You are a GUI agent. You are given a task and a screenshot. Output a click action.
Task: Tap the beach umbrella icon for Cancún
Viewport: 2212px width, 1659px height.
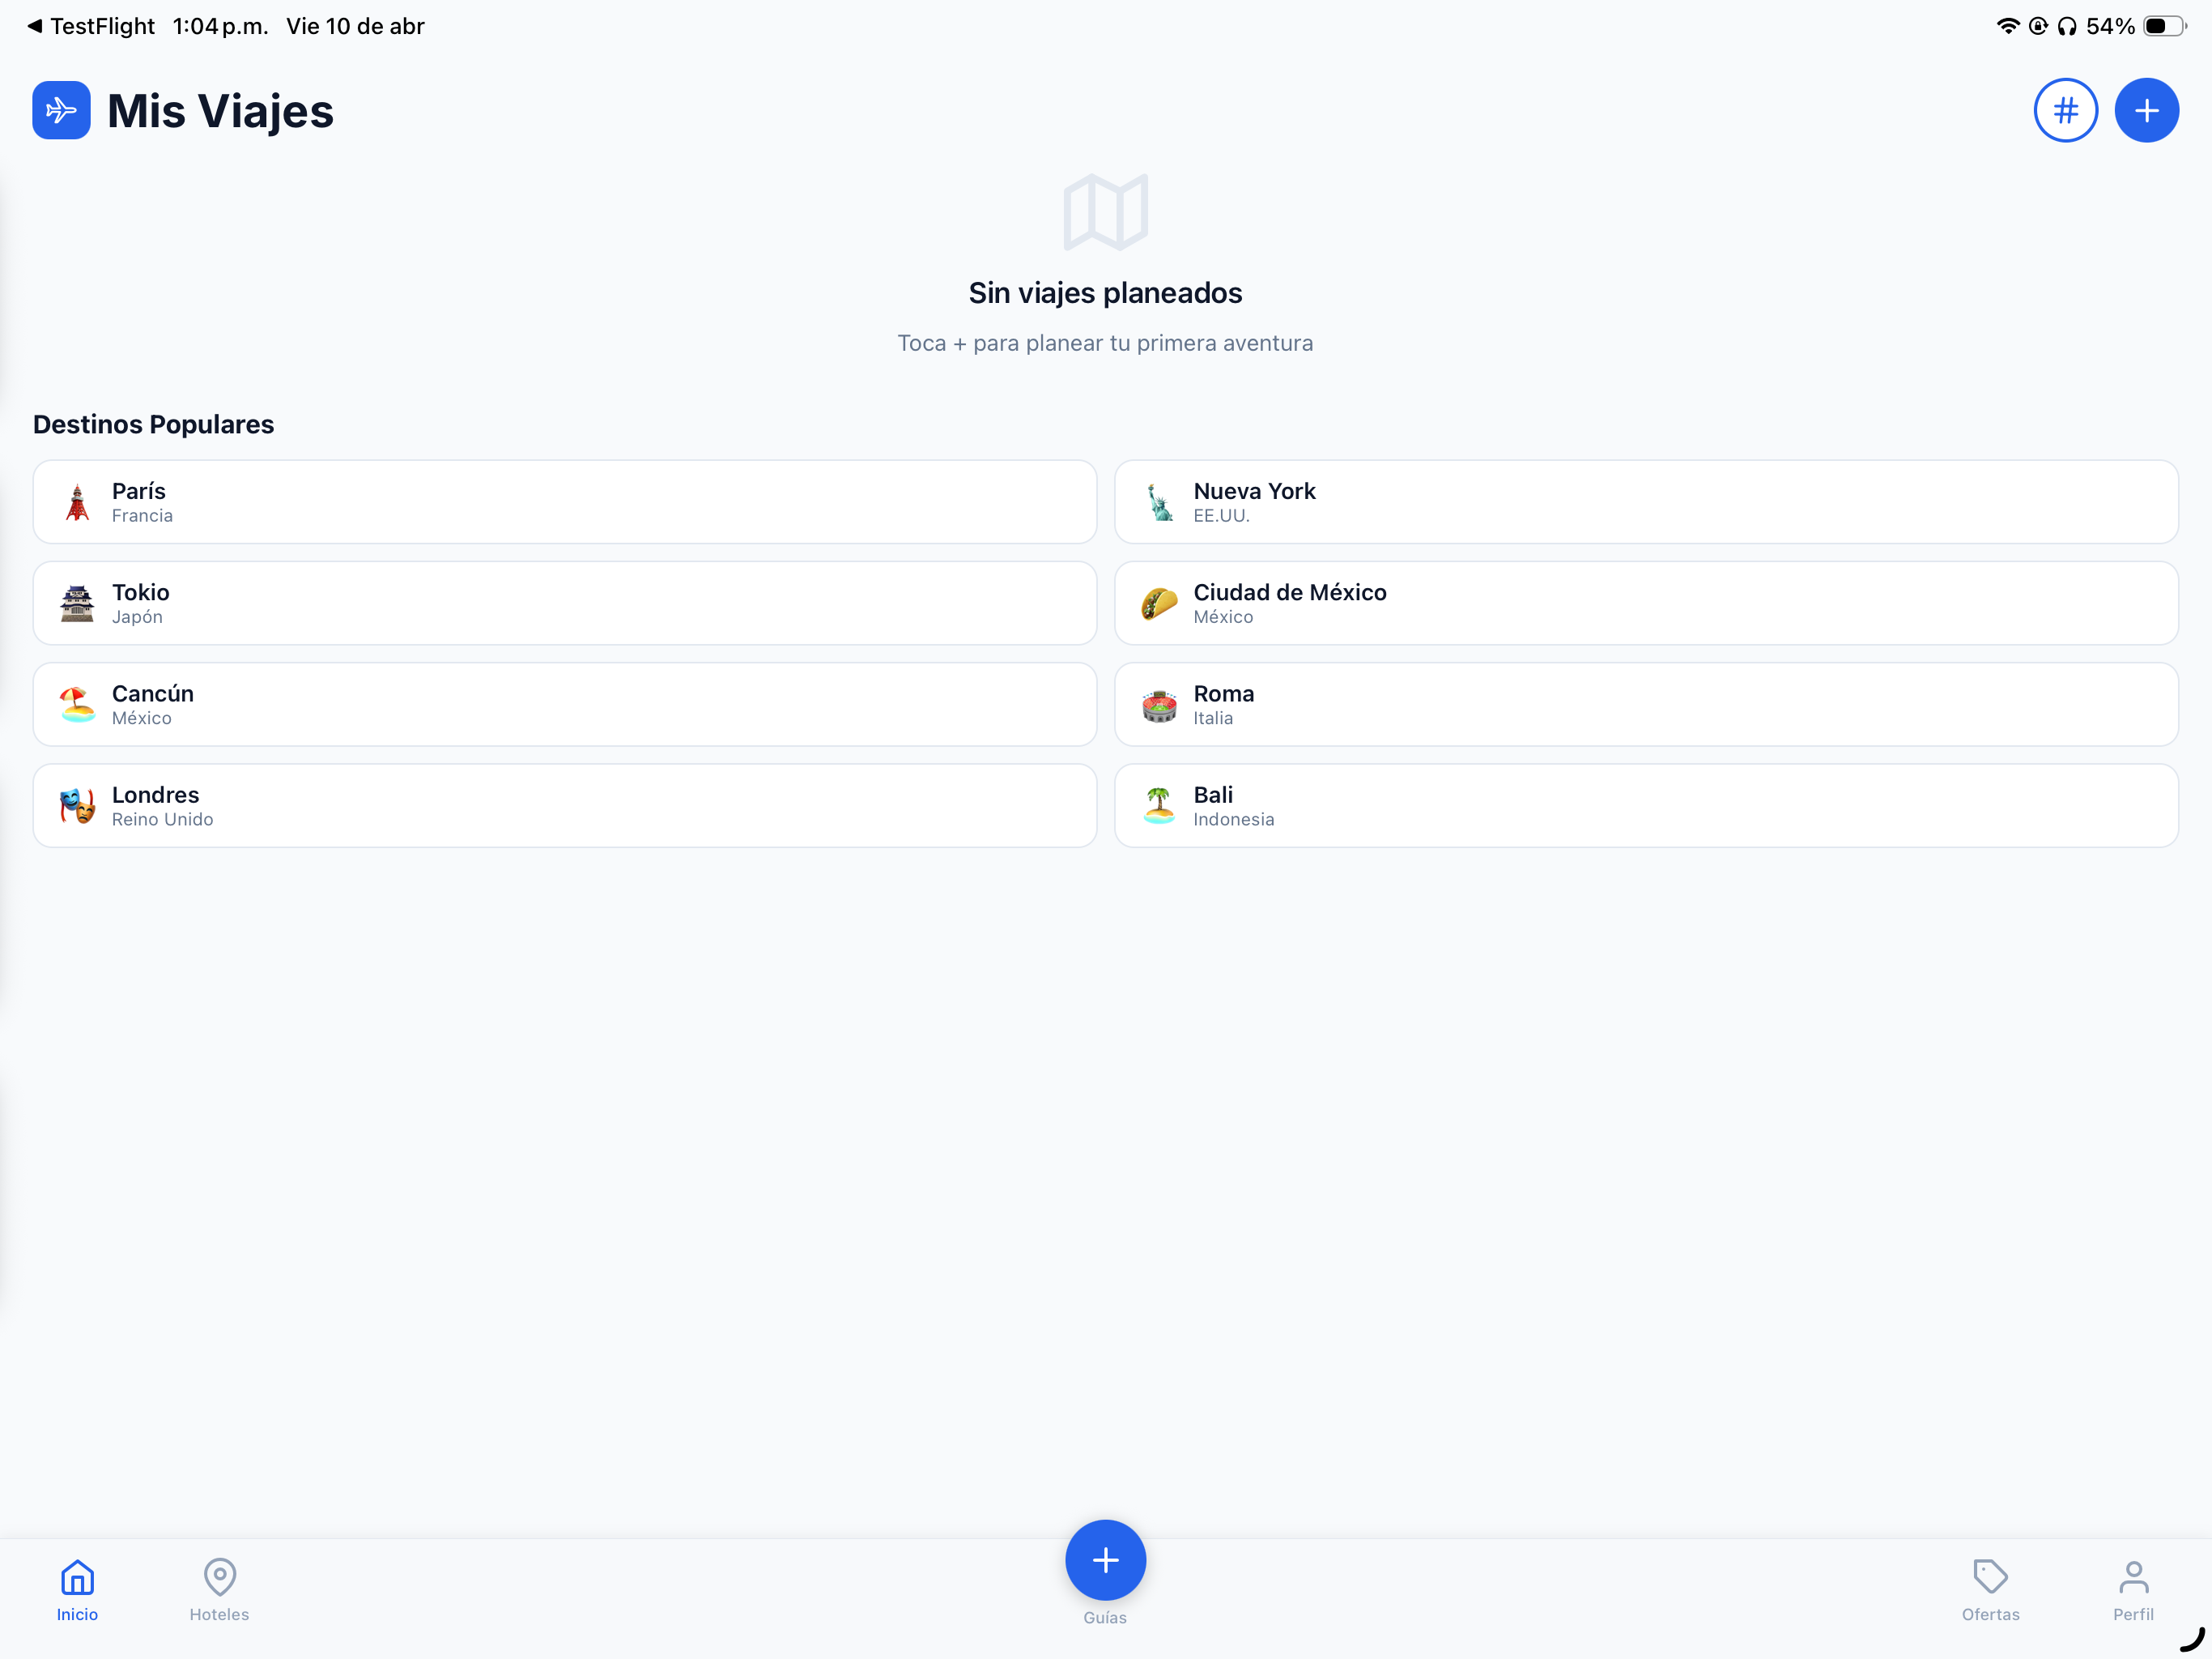coord(77,705)
